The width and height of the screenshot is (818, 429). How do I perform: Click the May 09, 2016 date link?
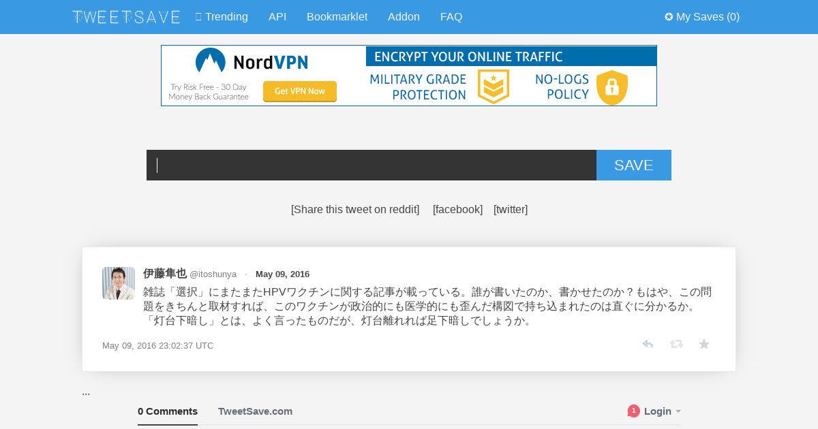click(x=282, y=274)
